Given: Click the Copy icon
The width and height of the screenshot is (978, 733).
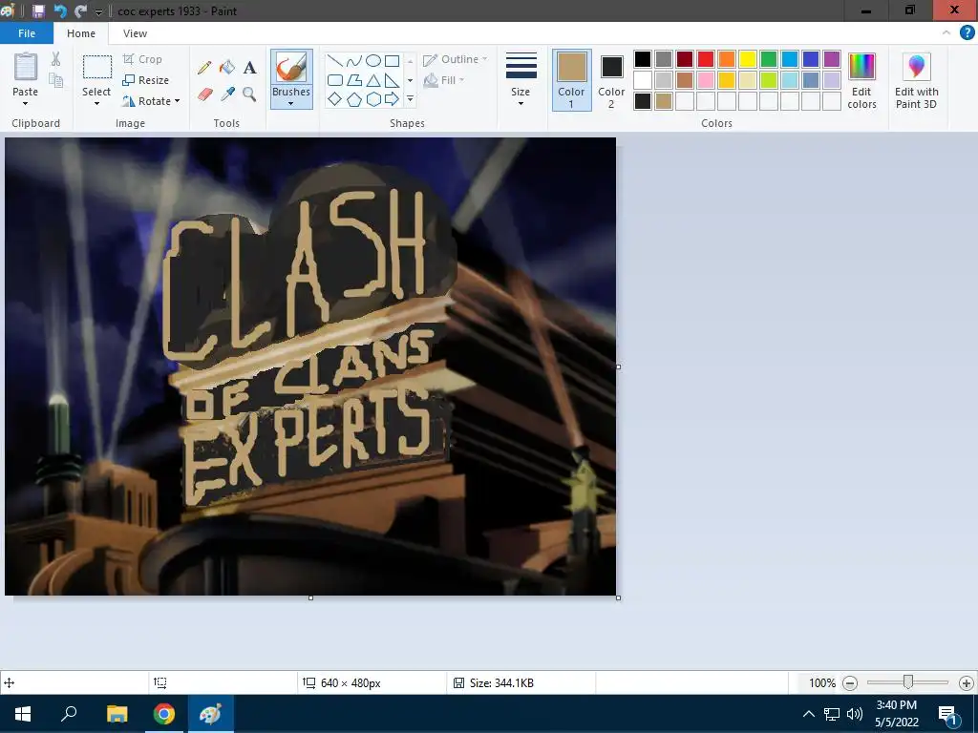Looking at the screenshot, I should [x=56, y=80].
